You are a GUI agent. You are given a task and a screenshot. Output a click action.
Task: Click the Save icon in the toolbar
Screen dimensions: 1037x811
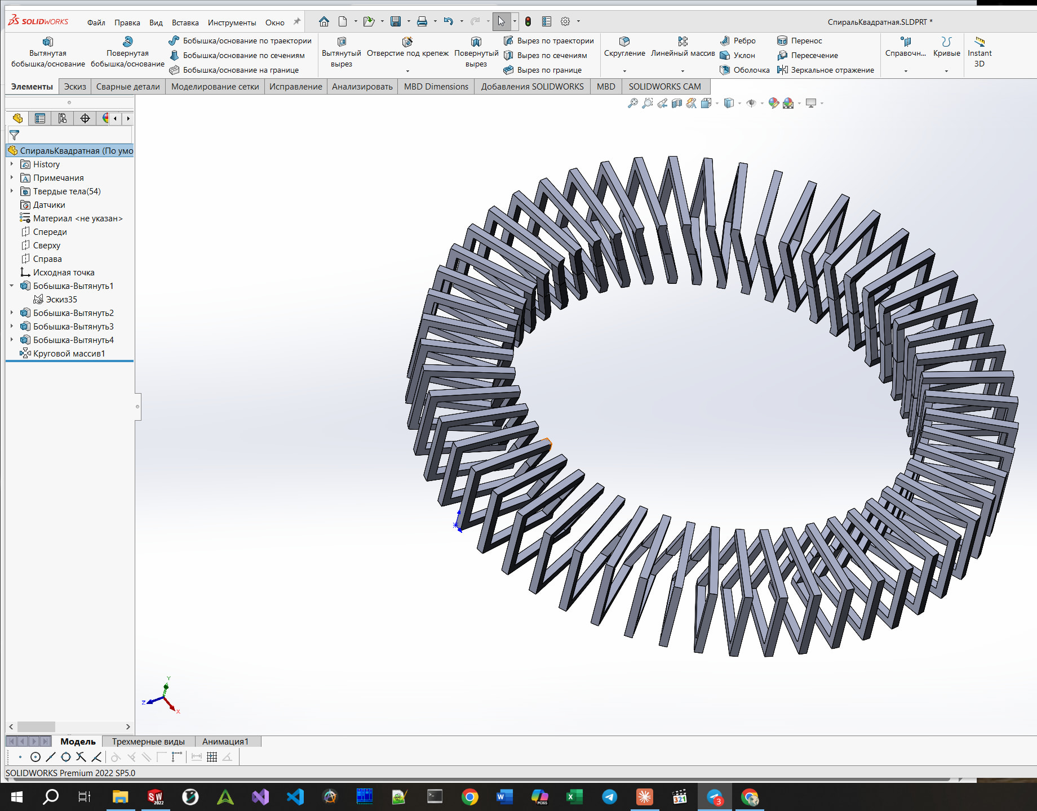pos(396,21)
